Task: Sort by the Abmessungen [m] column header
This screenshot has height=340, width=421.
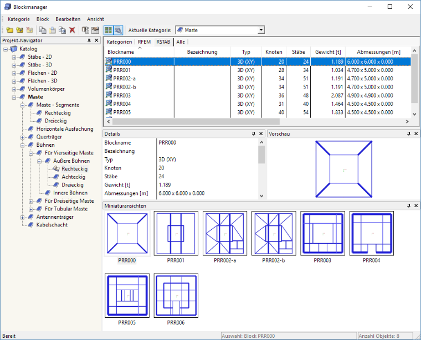Action: point(378,52)
